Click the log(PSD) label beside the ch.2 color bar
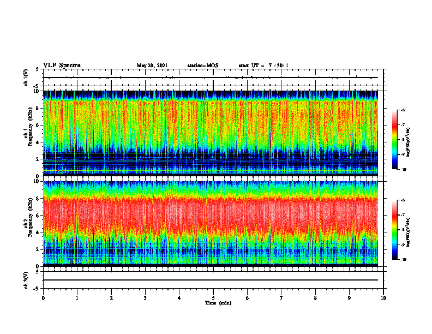The height and width of the screenshot is (334, 432). click(409, 231)
